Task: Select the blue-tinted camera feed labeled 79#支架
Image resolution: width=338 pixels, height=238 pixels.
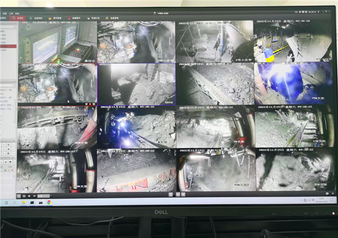Action: (294, 84)
